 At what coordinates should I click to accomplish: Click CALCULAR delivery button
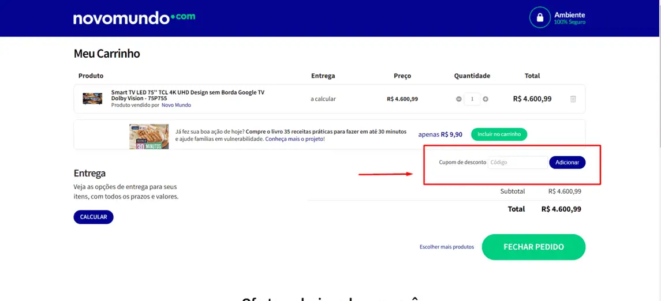(94, 217)
